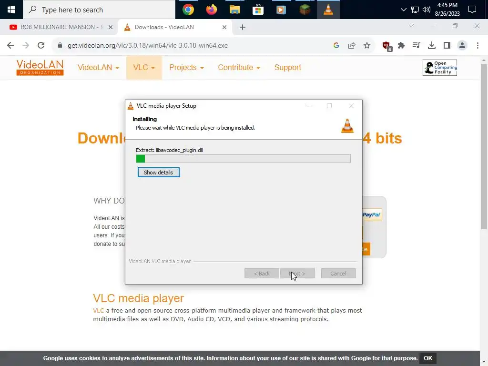Click the VLC link in description text
Screen dimensions: 488x366
click(98, 311)
